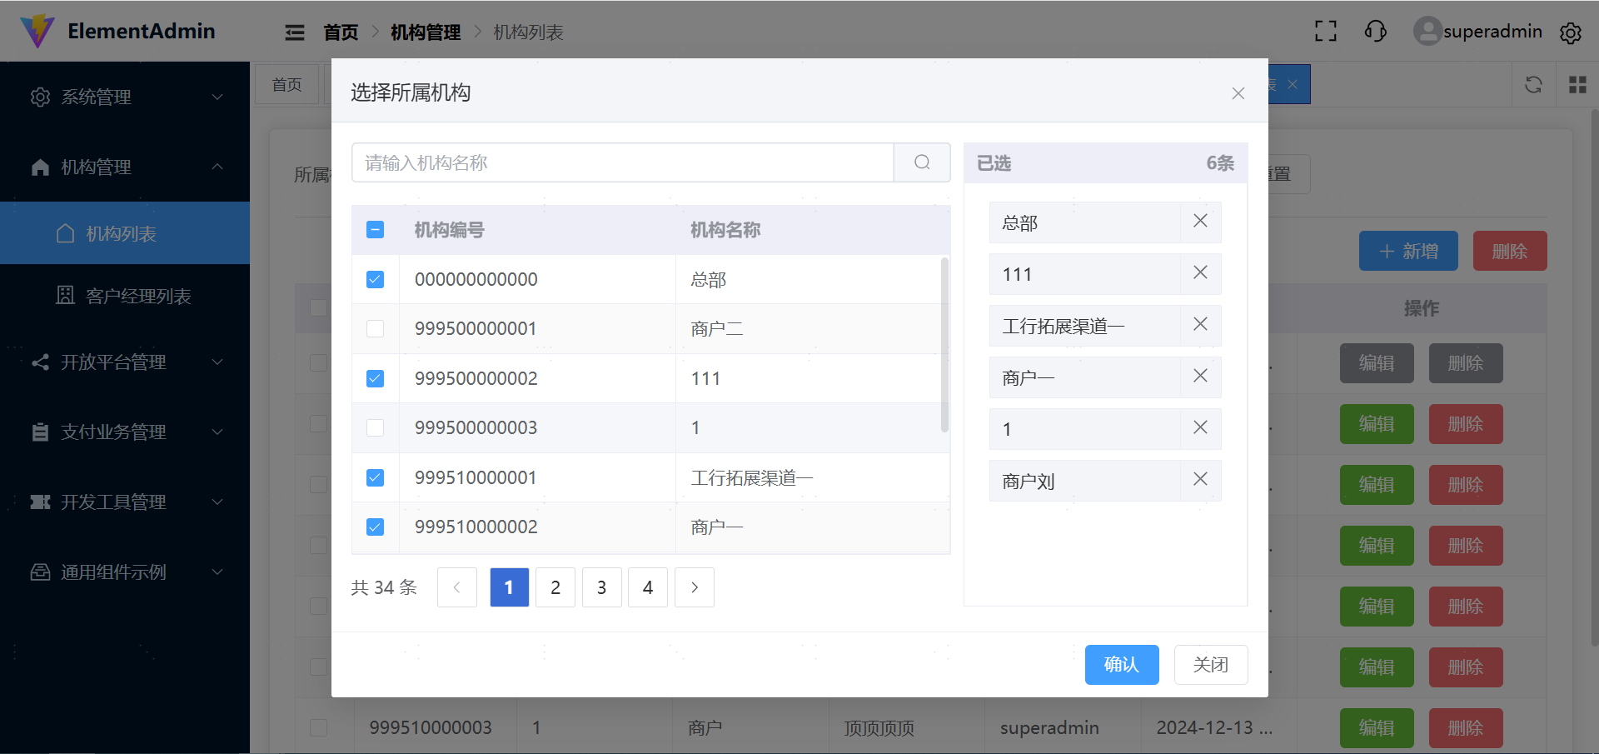Toggle the sidebar collapse hamburger icon

tap(295, 32)
